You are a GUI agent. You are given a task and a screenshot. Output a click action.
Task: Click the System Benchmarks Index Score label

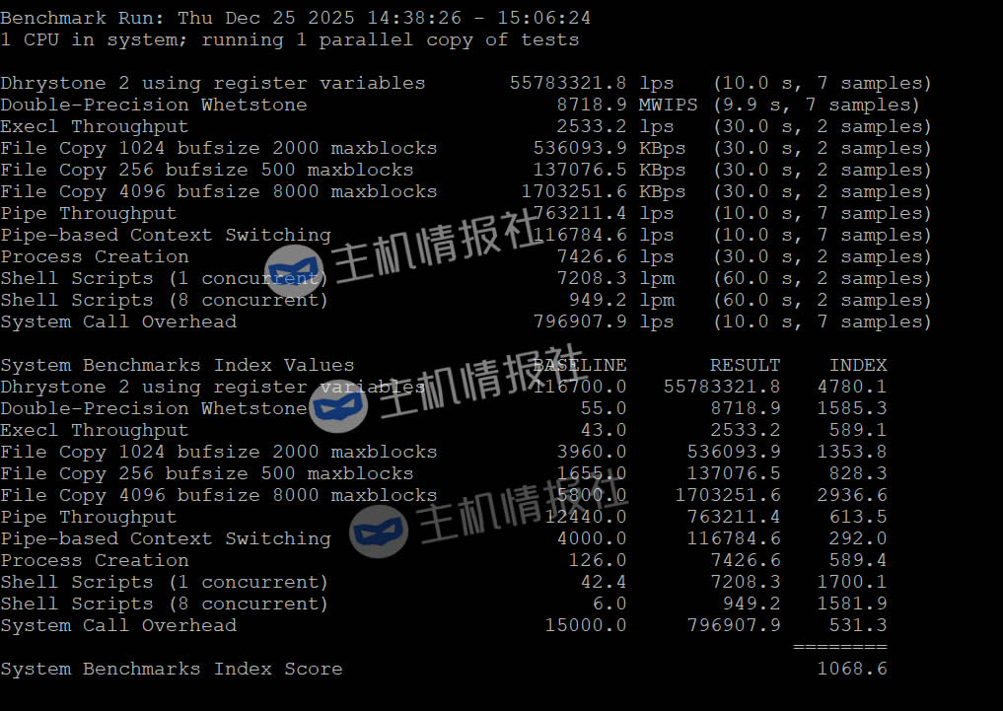172,669
